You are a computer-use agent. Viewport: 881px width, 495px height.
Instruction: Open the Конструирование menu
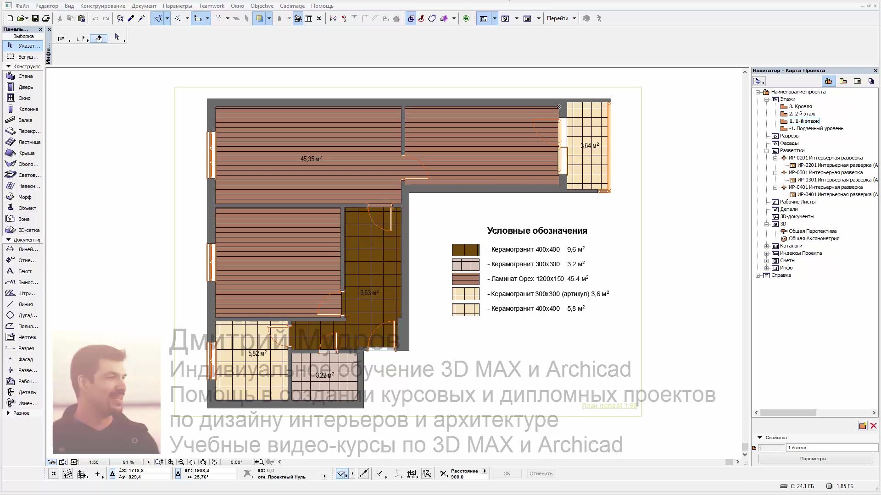(x=103, y=6)
